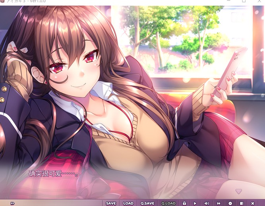Screen dimensions: 265x206
Task: Click the speaker voice replay icon
Action: 207,203
